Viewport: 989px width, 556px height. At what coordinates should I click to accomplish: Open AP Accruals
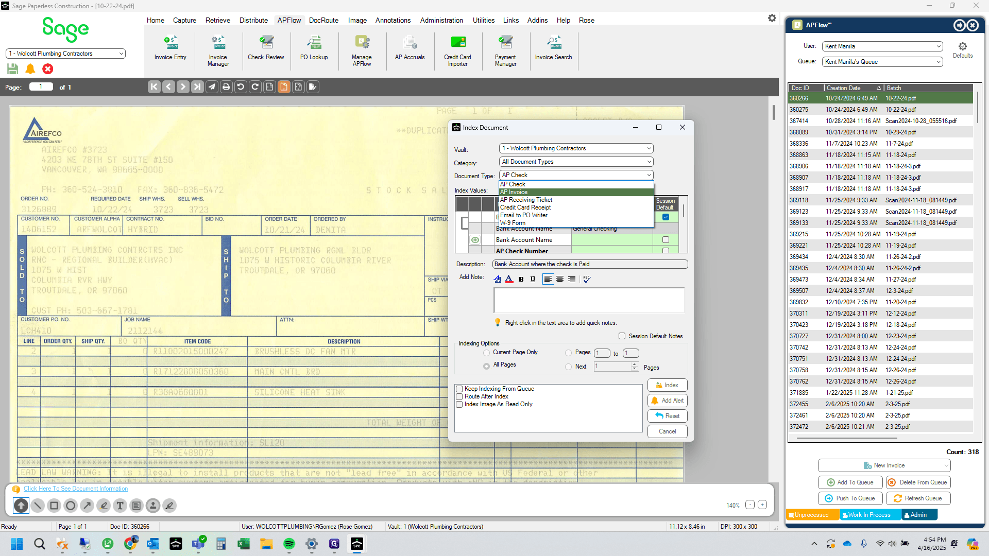[x=410, y=49]
